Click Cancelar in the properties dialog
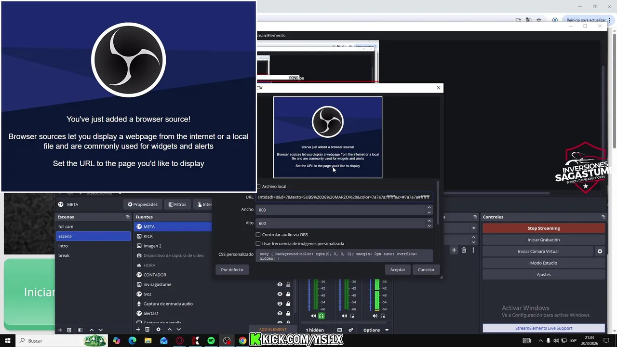Viewport: 617px width, 347px height. pos(426,269)
